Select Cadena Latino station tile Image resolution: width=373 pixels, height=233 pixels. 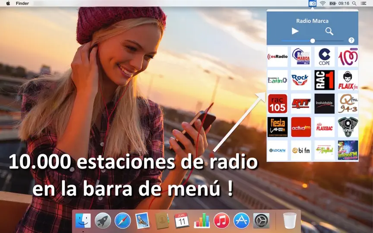[x=277, y=80]
